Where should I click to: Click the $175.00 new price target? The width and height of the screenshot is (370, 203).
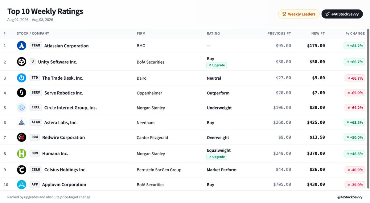point(316,46)
